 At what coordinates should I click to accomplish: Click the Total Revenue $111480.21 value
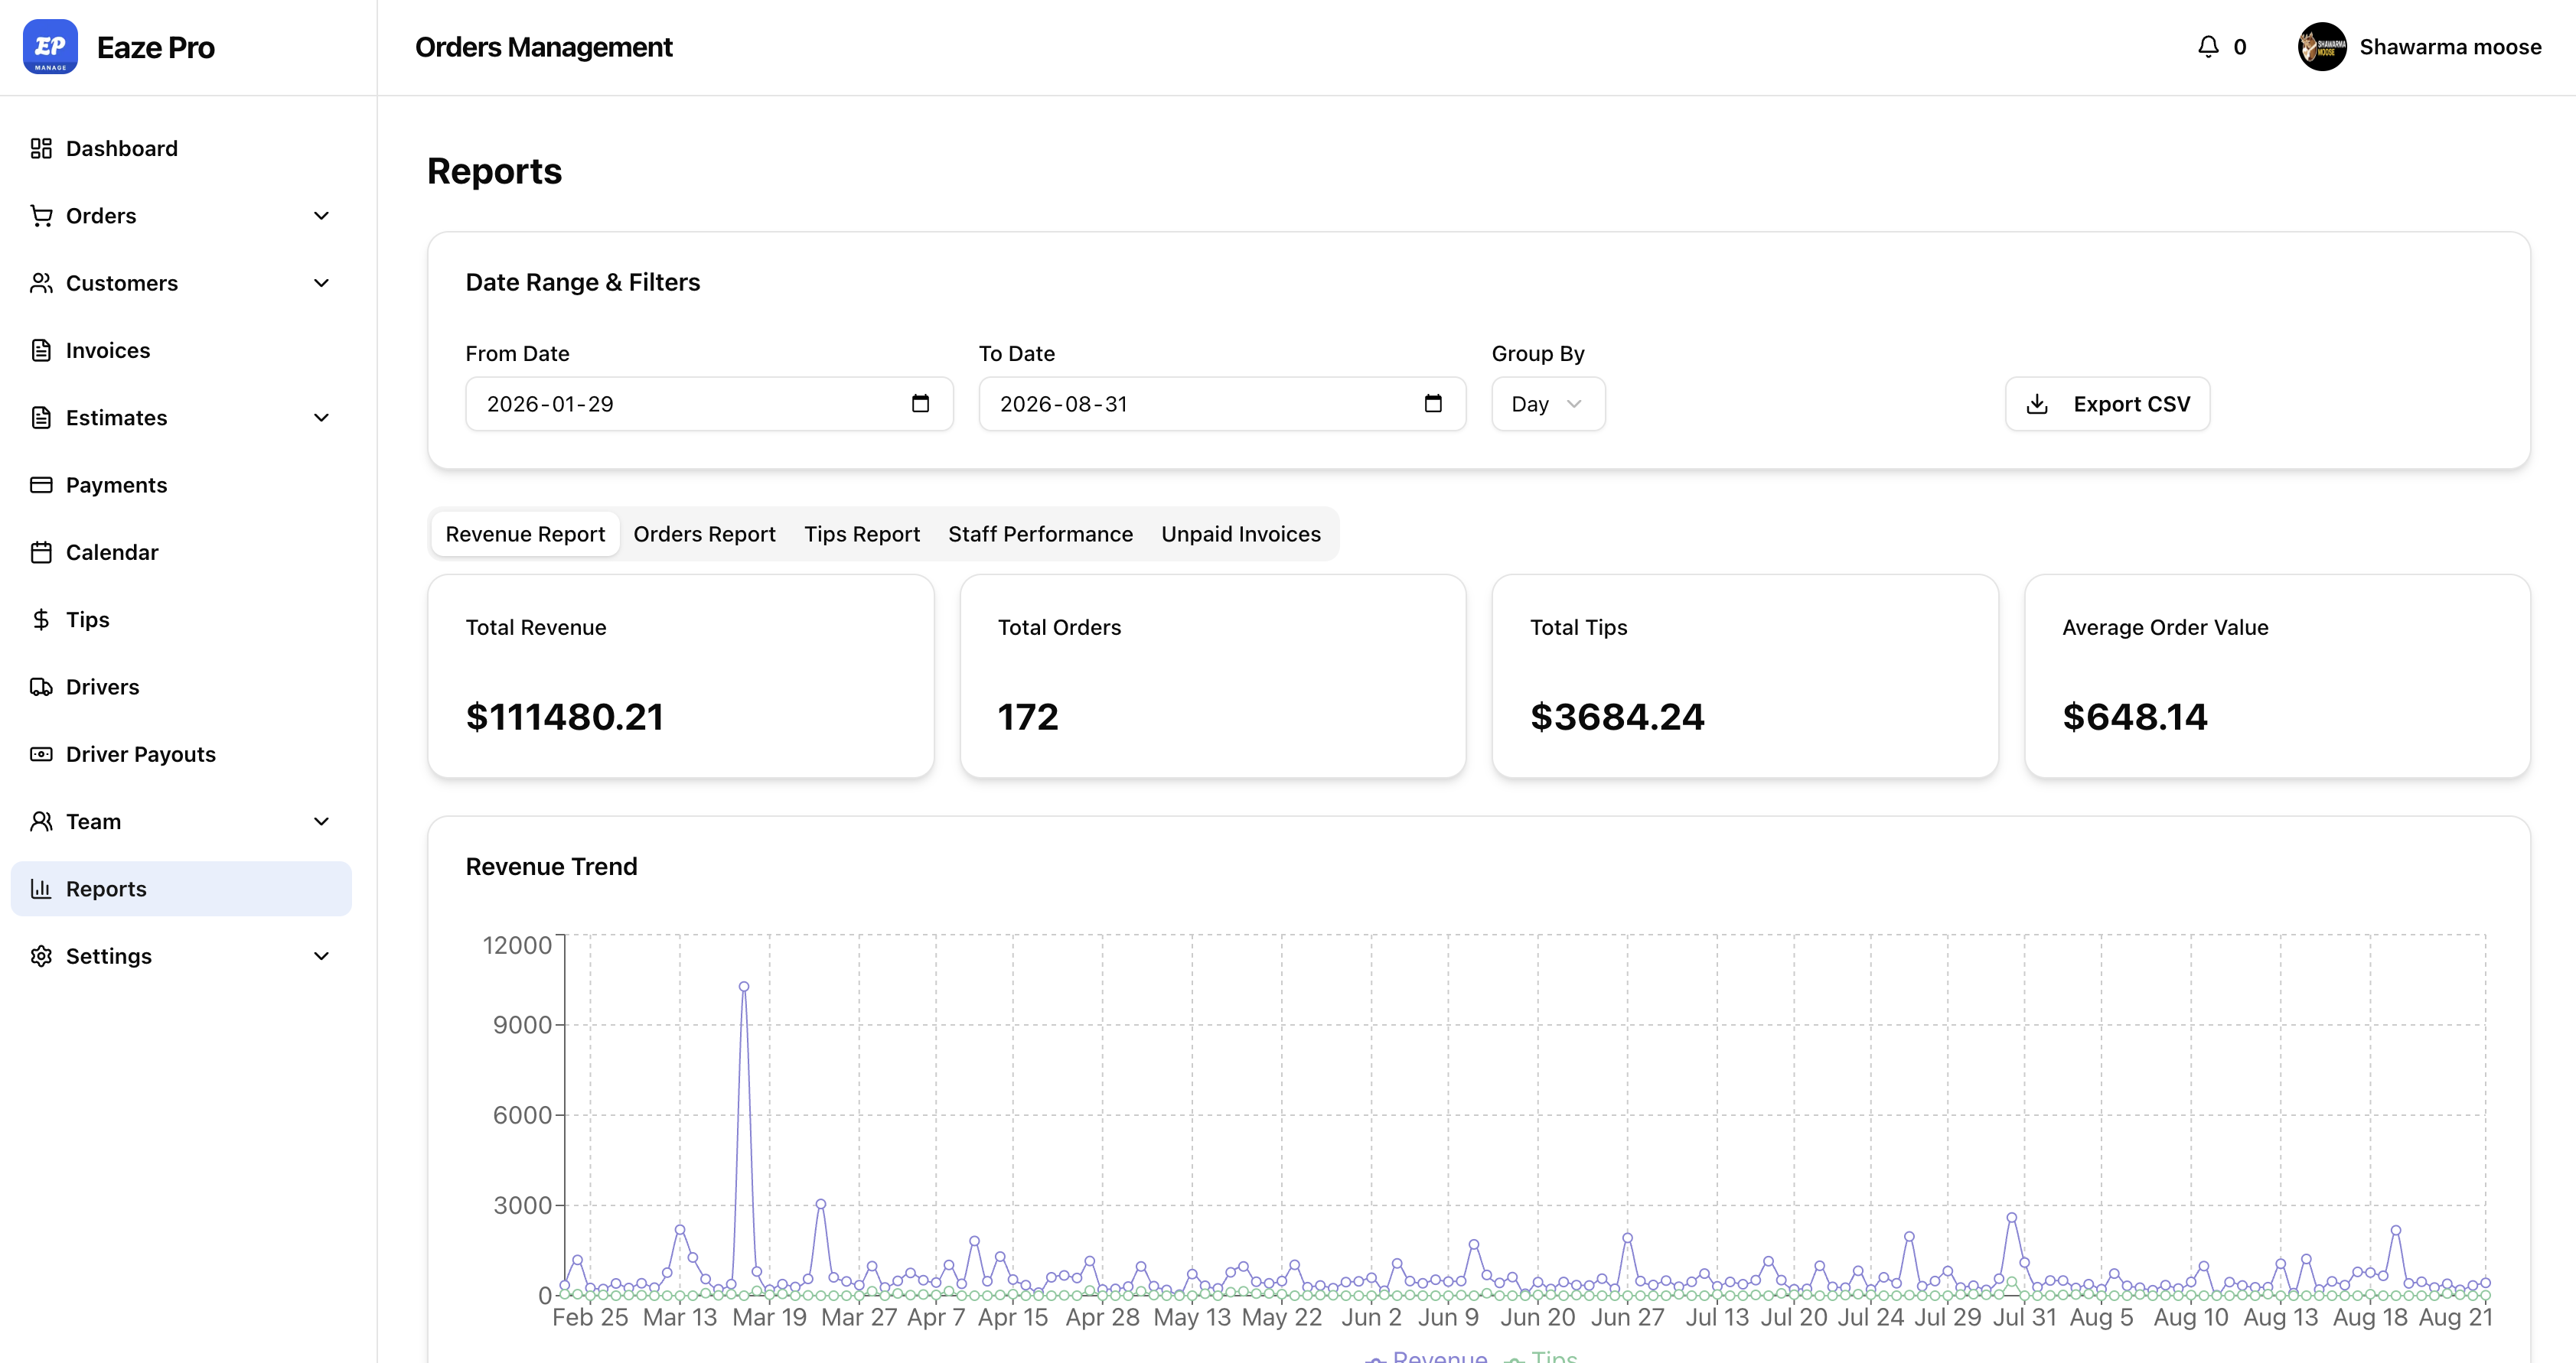click(x=565, y=717)
